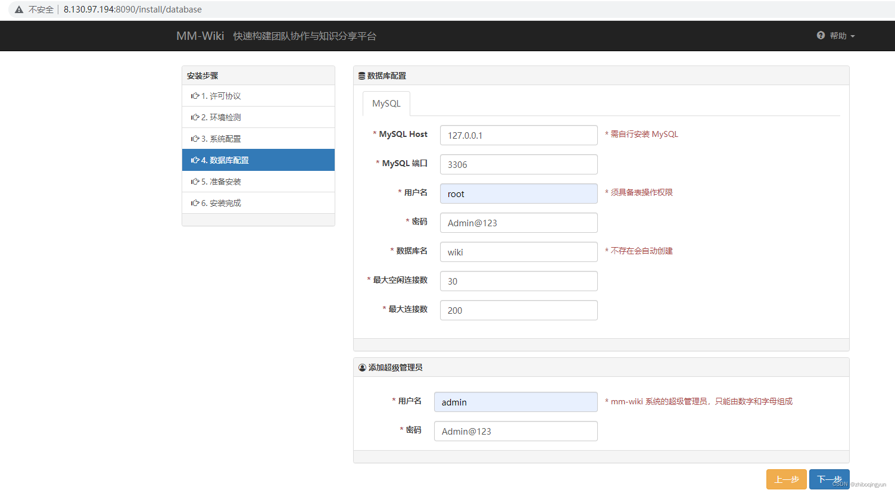
Task: Focus the database 用户名 root field
Action: click(x=519, y=194)
